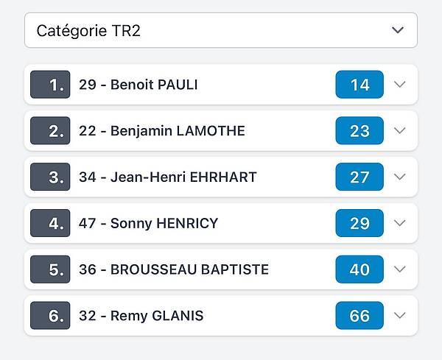The width and height of the screenshot is (442, 360).
Task: Expand BROUSSEAU BAPTISTE row chevron
Action: [x=400, y=269]
